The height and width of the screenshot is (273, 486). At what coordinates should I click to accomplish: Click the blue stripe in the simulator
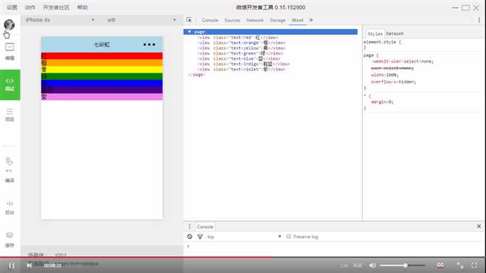point(102,83)
